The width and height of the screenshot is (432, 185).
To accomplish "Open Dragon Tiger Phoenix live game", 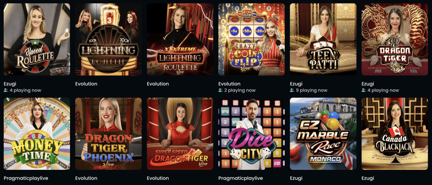I will [x=108, y=134].
